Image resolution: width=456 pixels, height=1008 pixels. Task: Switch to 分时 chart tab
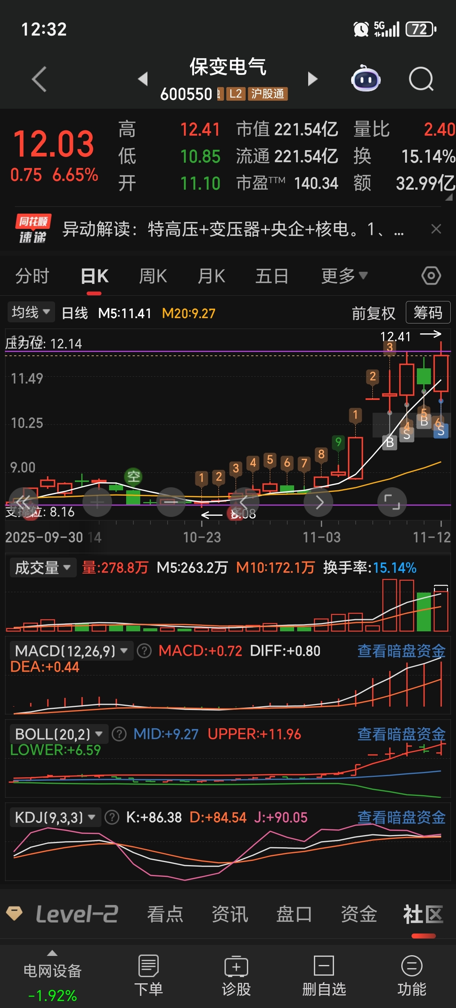click(x=32, y=276)
